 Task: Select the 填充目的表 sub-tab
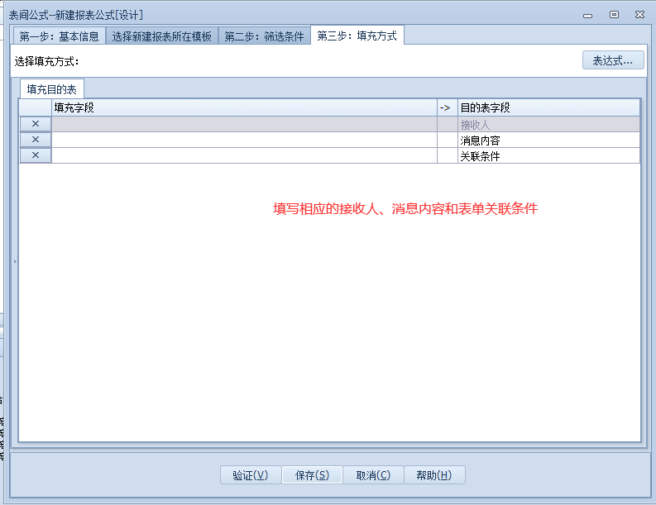(x=51, y=89)
